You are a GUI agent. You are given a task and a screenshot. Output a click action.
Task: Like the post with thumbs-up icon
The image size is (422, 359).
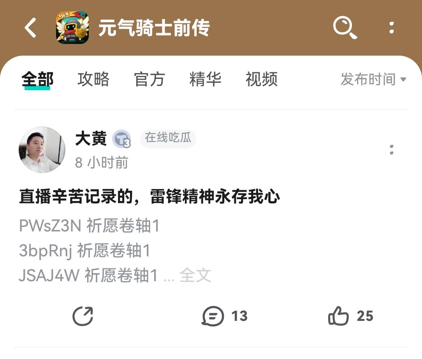(338, 316)
